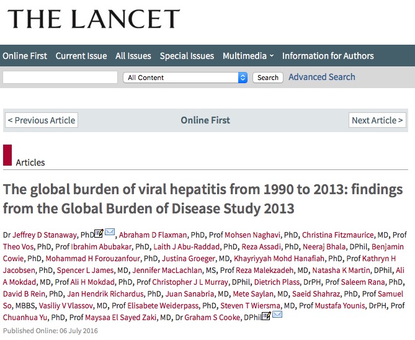The height and width of the screenshot is (340, 415).
Task: Open author Mustafa Younis
Action: click(339, 306)
